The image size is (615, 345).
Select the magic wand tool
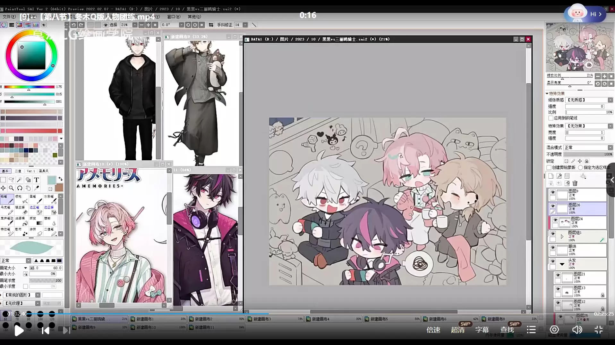[x=20, y=180]
